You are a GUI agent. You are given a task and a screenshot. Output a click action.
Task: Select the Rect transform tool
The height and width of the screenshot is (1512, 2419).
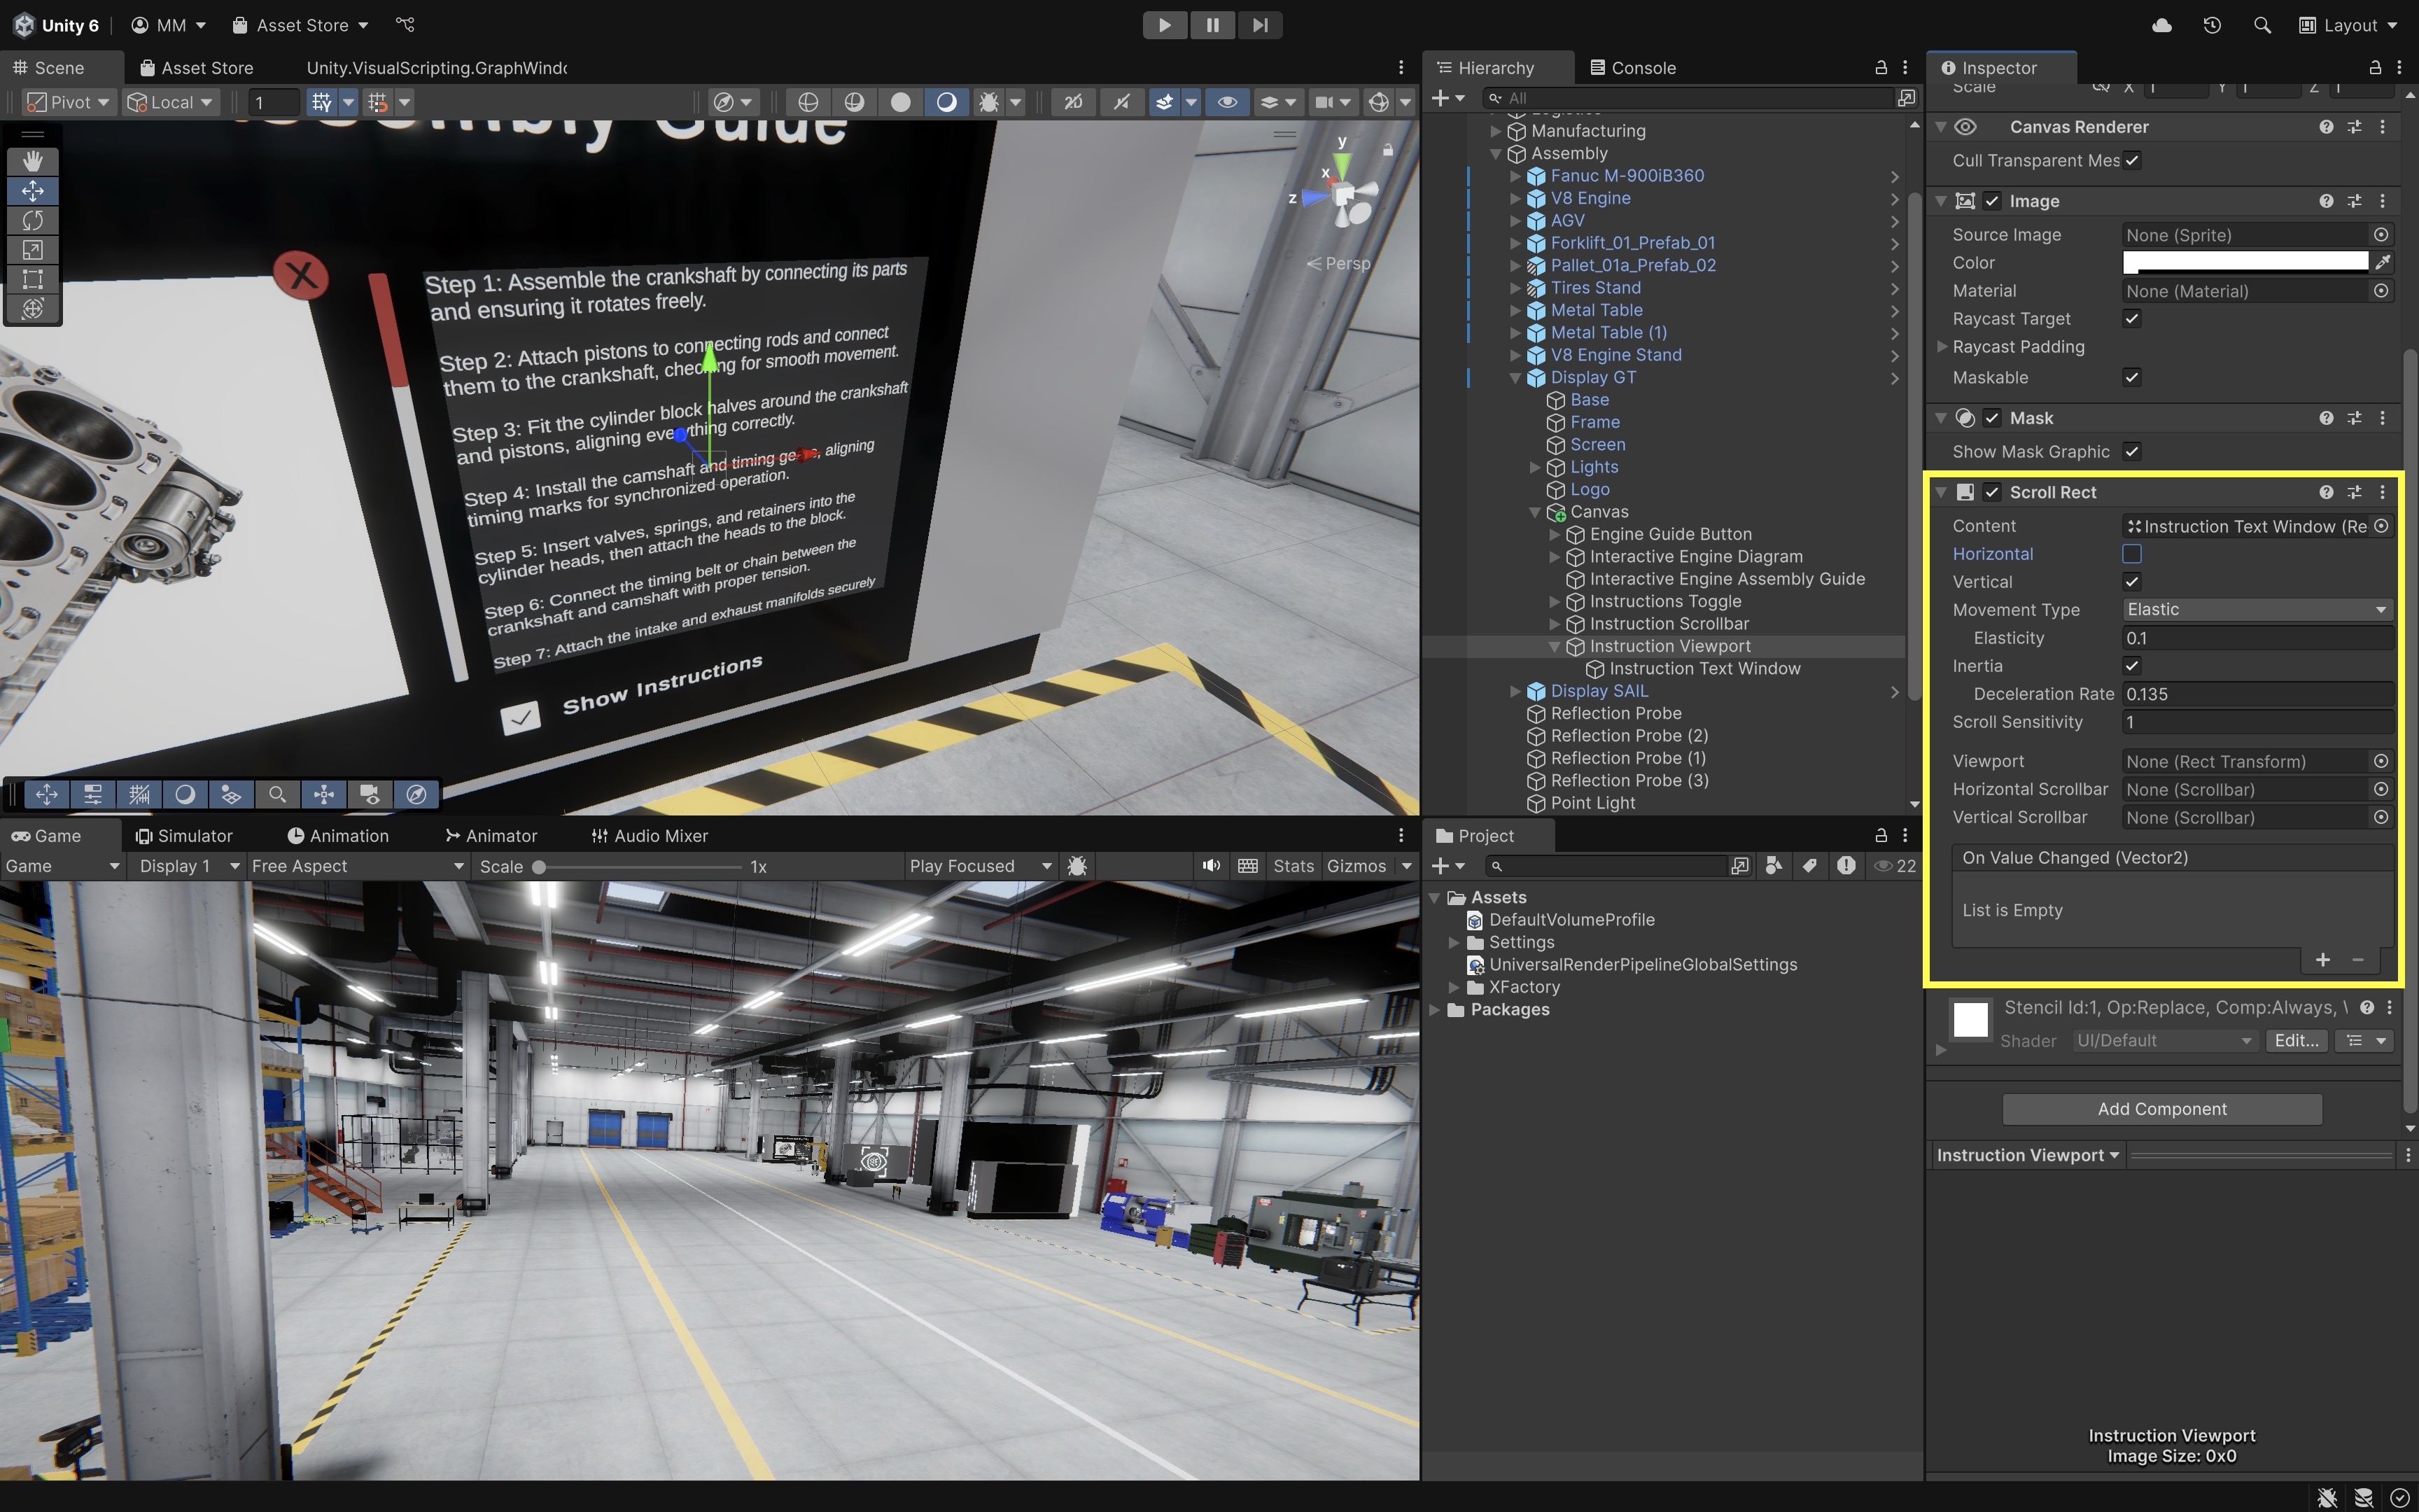click(x=33, y=279)
